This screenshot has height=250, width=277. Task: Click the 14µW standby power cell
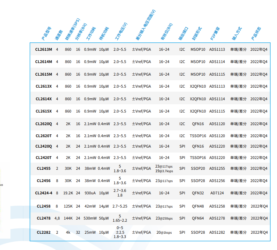pyautogui.click(x=104, y=206)
